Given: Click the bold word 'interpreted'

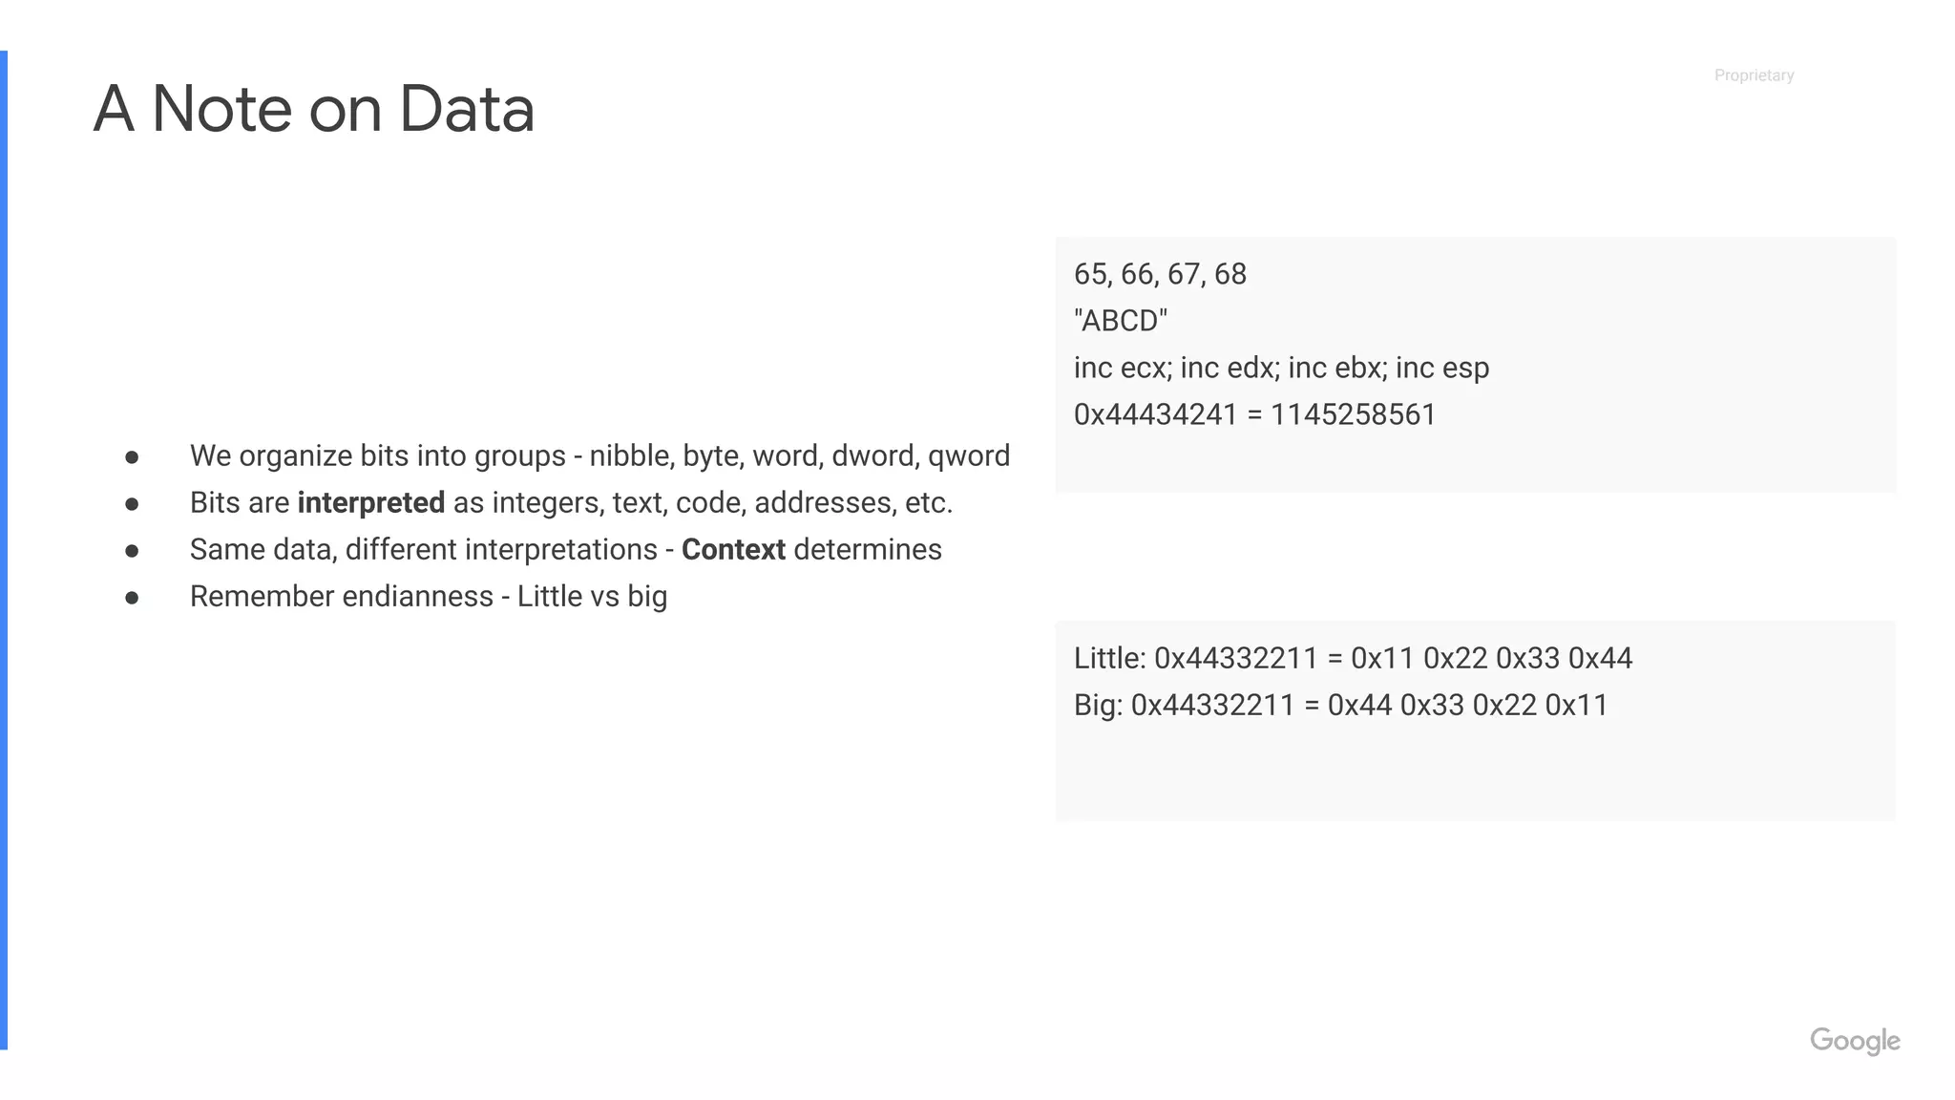Looking at the screenshot, I should [x=371, y=502].
